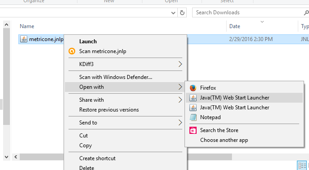Viewport: 309px width, 170px height.
Task: Click Share with menu entry
Action: (126, 100)
